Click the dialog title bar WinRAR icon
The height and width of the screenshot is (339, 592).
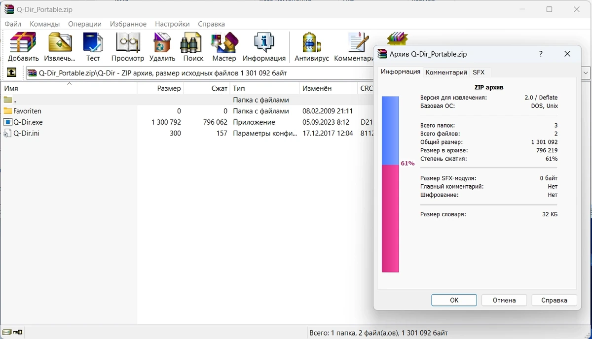(x=383, y=54)
